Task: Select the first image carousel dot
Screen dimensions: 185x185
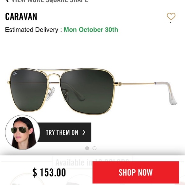Action: 87,148
